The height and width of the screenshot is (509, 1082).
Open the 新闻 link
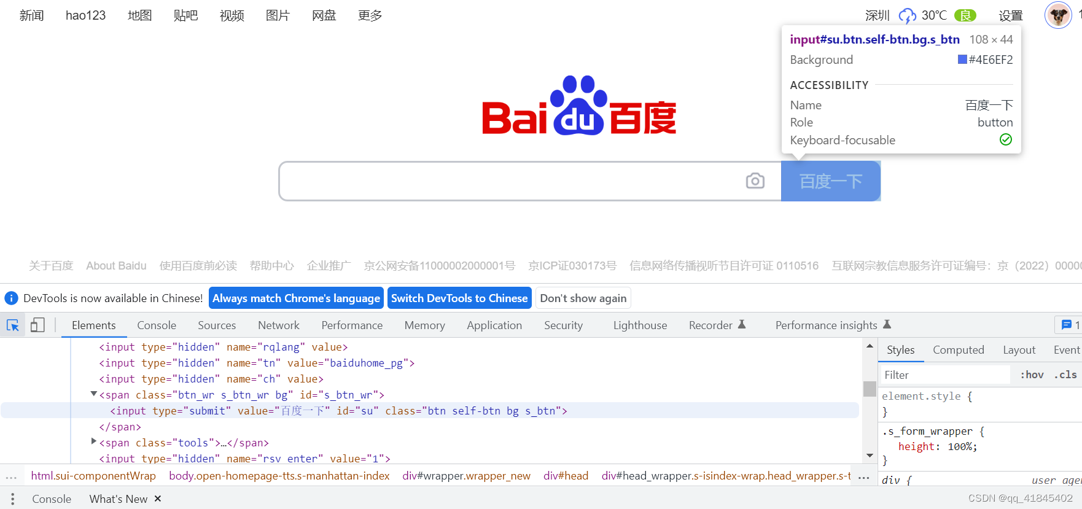(x=32, y=15)
